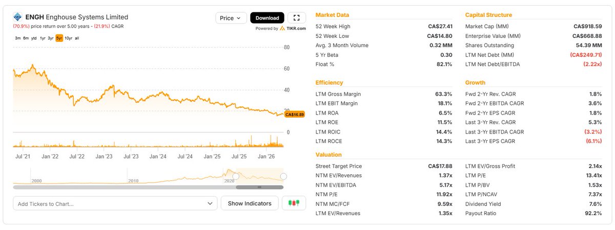Click the Avg. 3 Month Volume row label
Viewport: 615px width, 230px height.
click(x=342, y=45)
